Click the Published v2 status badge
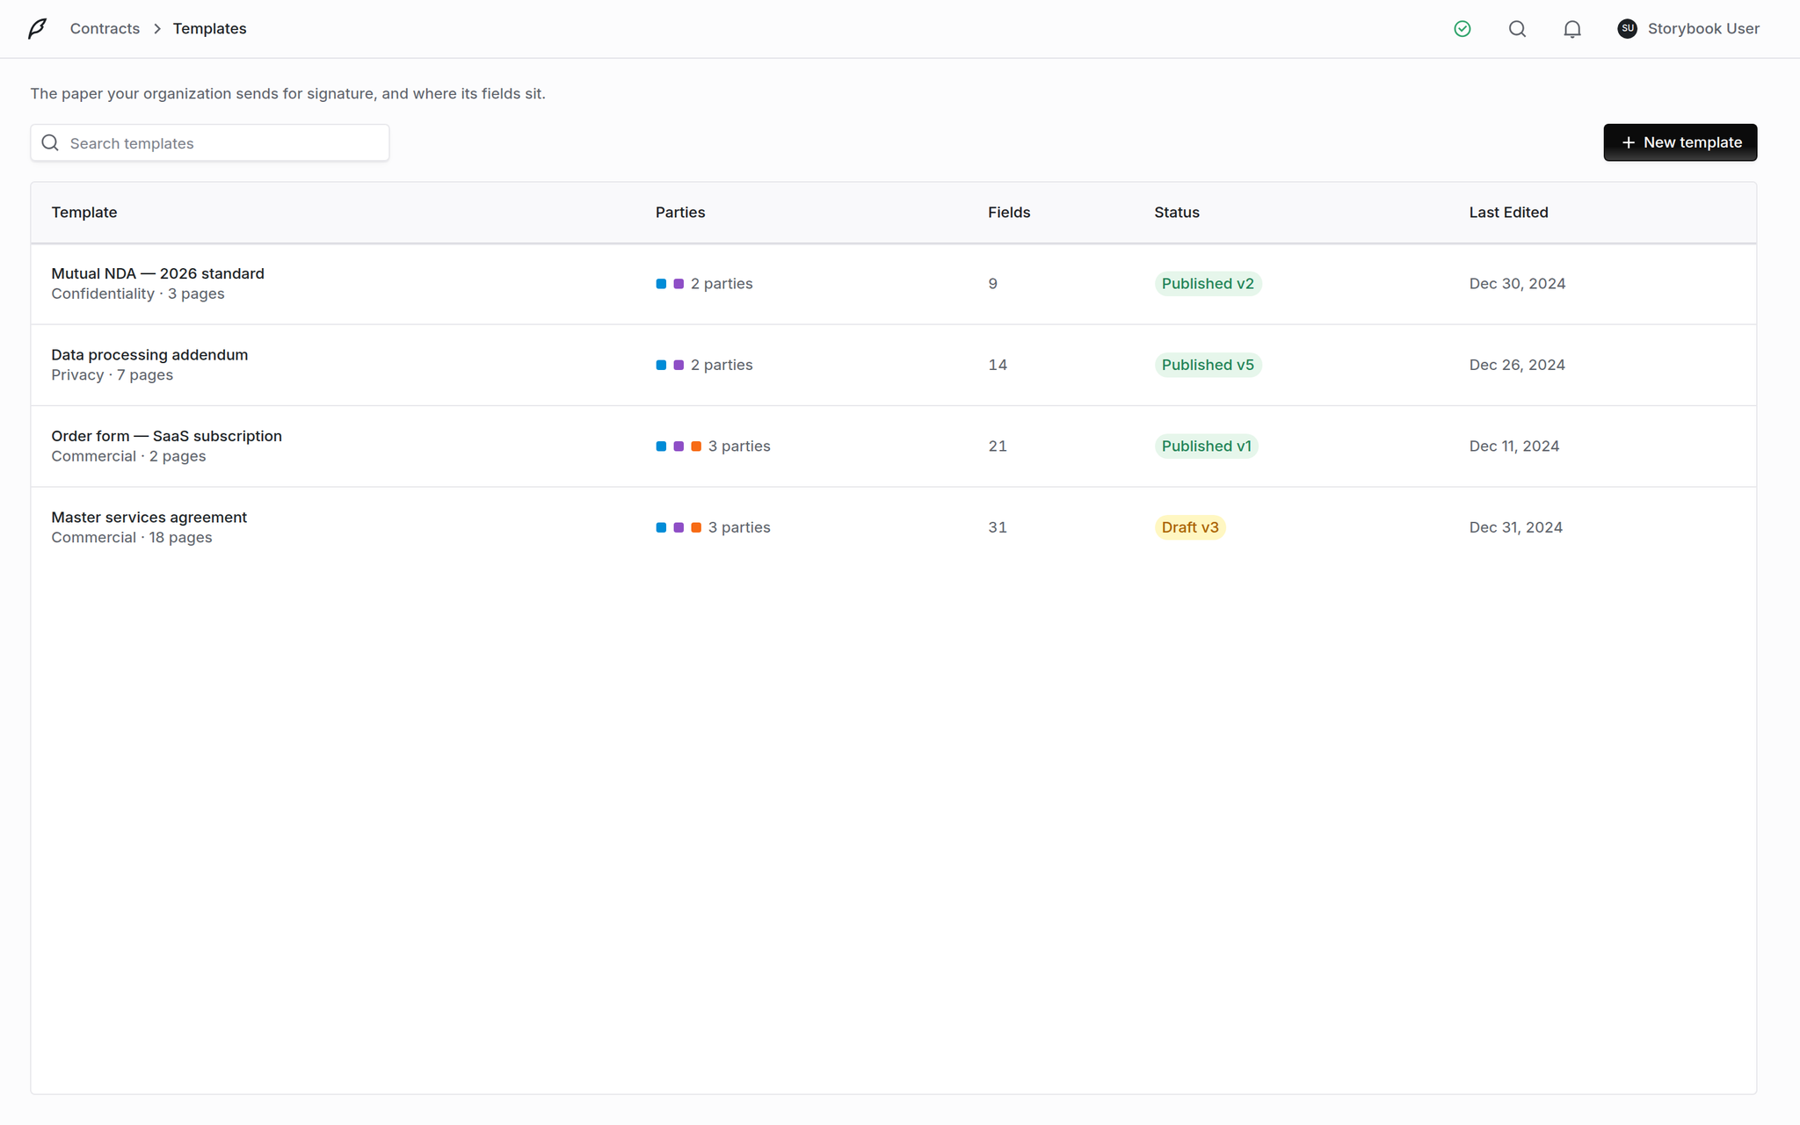 point(1208,284)
